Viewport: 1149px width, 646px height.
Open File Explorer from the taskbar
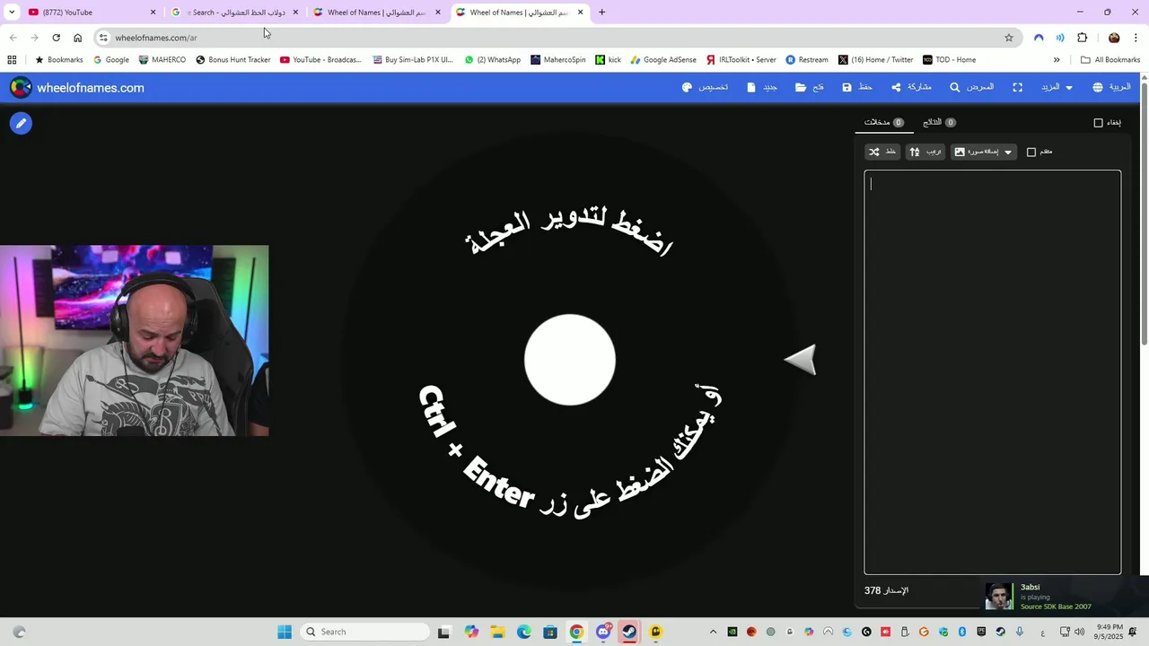(497, 632)
